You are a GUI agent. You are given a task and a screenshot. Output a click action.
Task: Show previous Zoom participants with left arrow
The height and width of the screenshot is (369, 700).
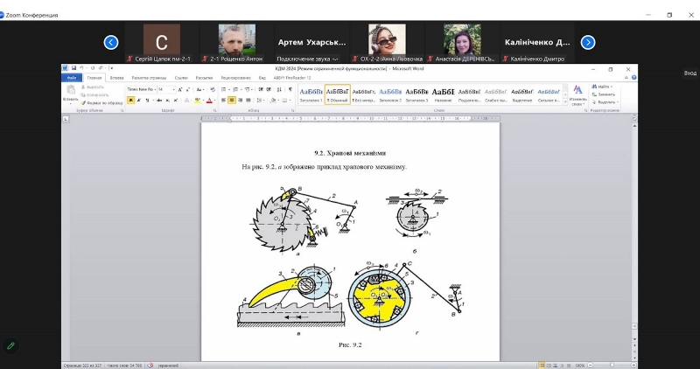pyautogui.click(x=111, y=42)
